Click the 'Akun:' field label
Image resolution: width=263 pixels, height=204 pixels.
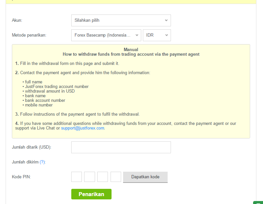click(17, 20)
